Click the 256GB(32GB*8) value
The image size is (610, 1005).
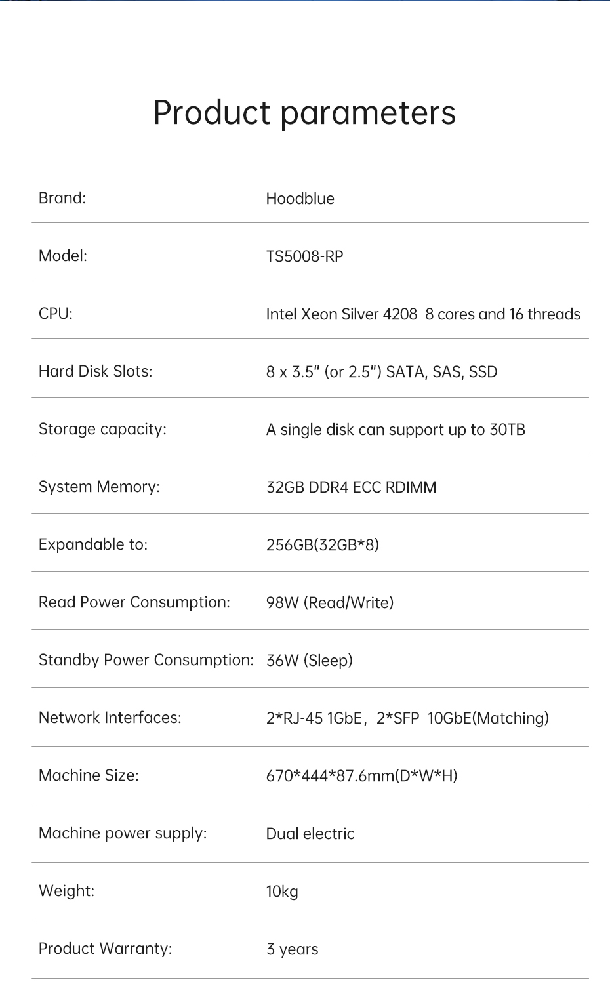322,545
